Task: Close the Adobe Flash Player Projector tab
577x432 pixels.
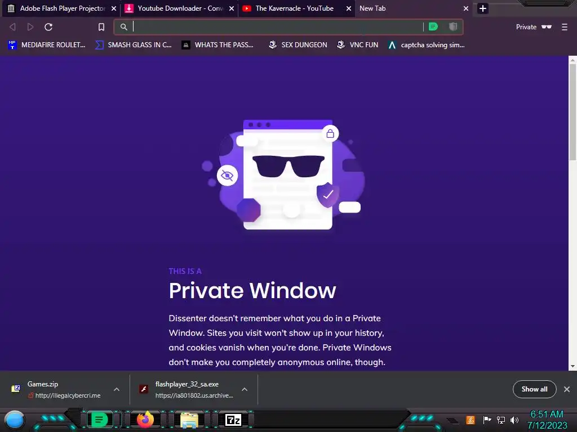Action: (x=114, y=8)
